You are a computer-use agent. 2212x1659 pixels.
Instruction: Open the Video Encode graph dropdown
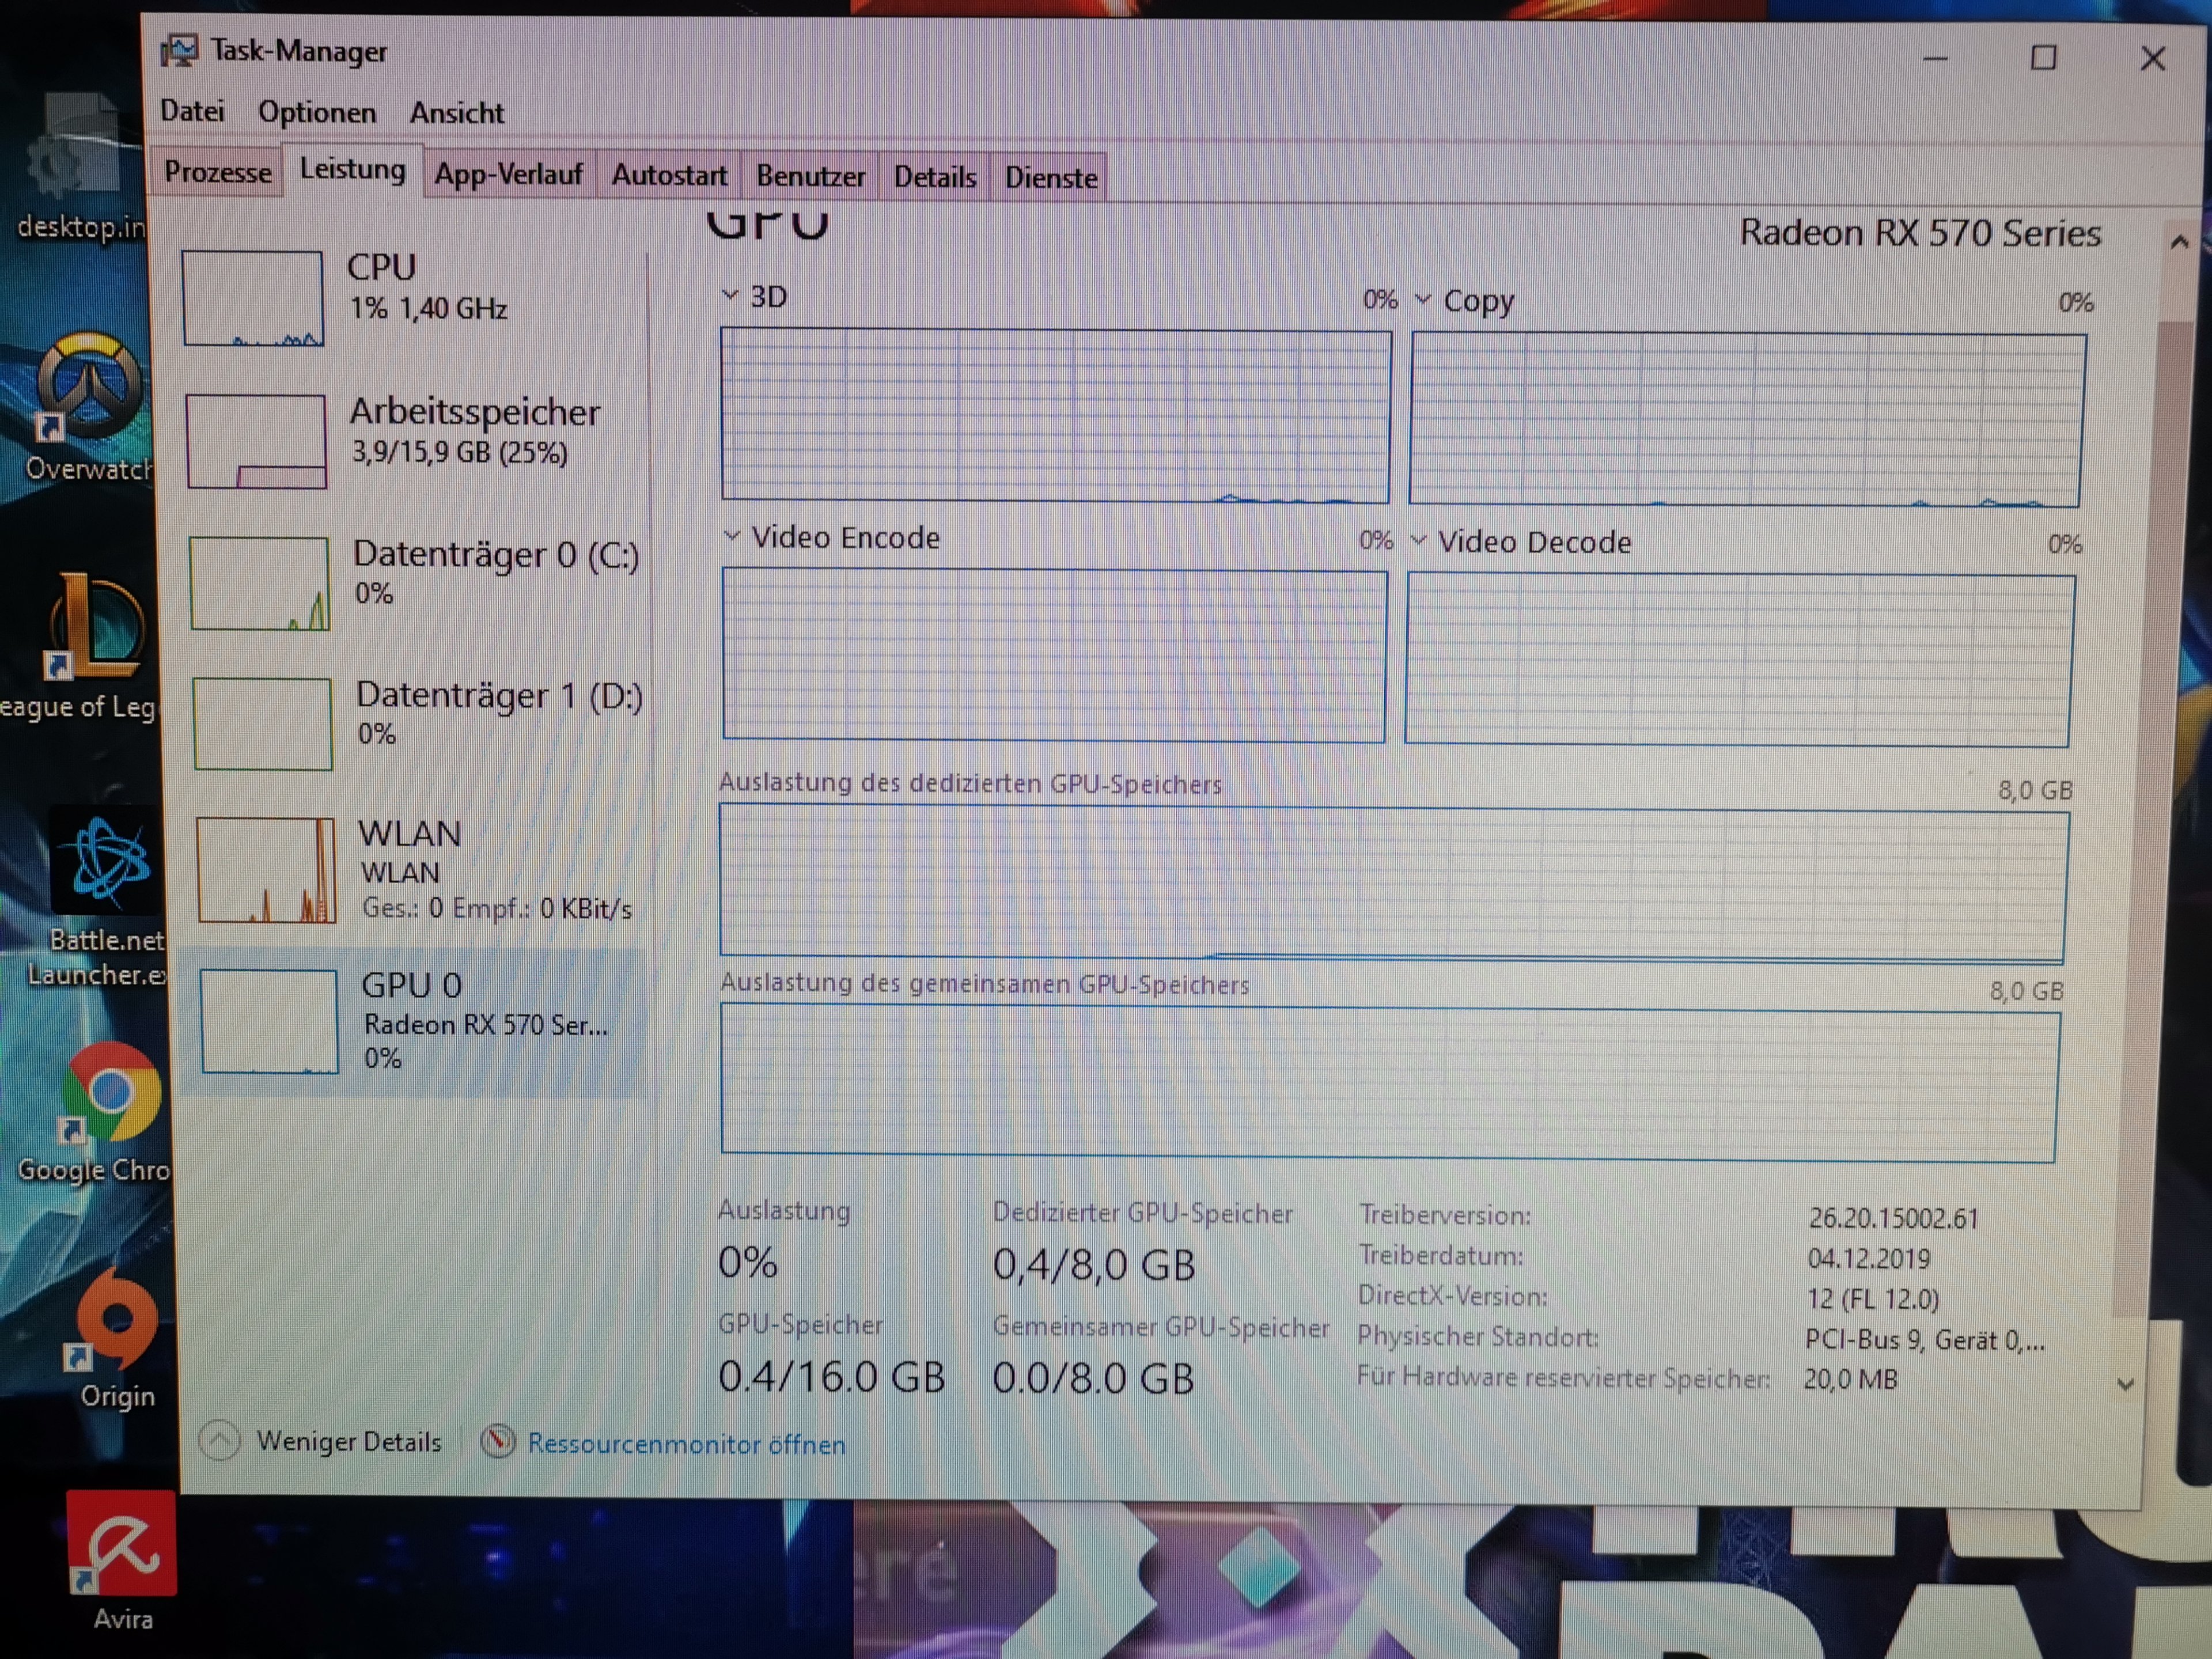pos(732,536)
